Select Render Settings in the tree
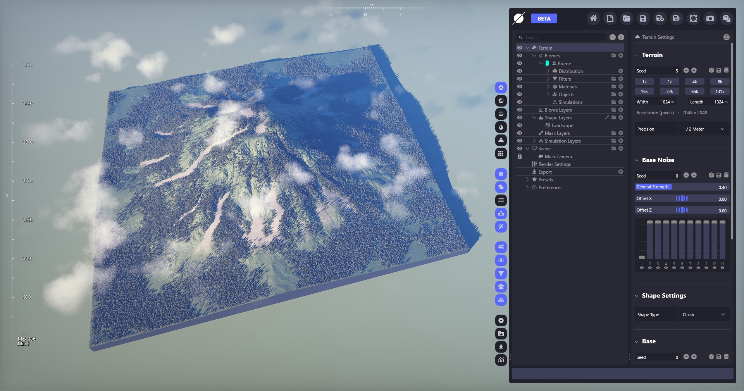The image size is (744, 391). pos(555,164)
